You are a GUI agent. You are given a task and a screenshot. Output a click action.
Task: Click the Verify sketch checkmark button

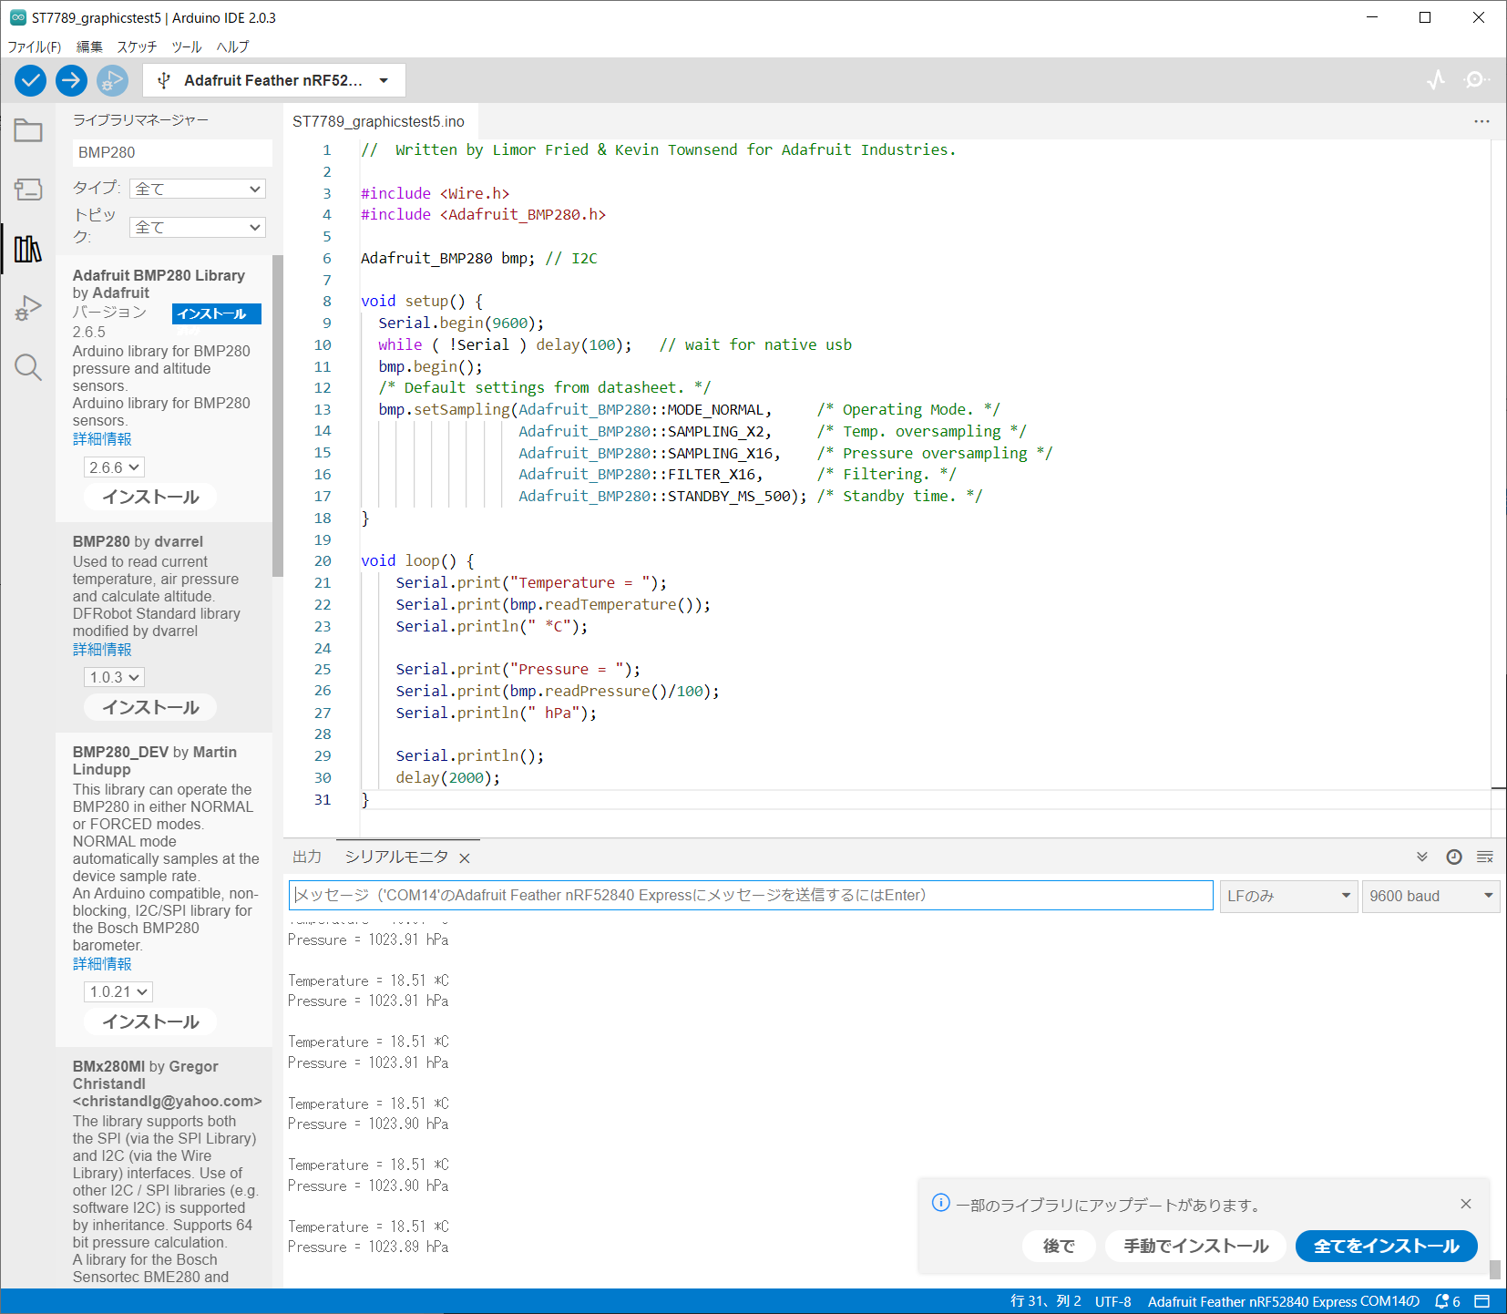point(30,80)
